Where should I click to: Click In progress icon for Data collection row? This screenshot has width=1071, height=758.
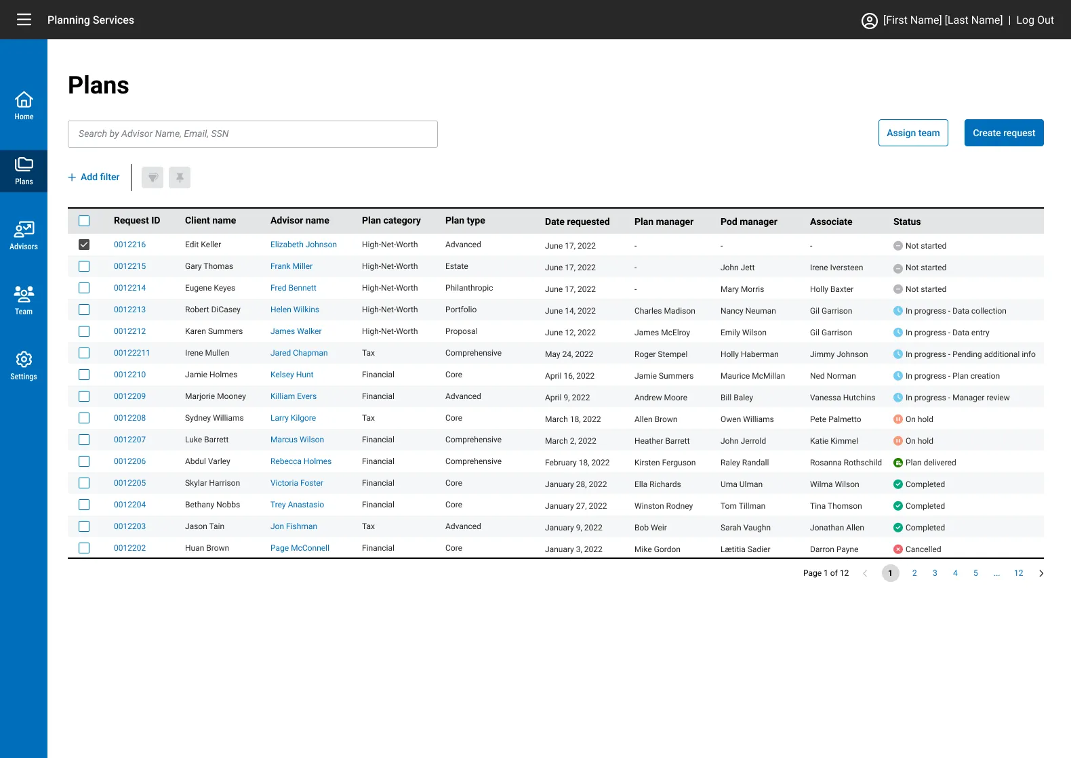[898, 311]
